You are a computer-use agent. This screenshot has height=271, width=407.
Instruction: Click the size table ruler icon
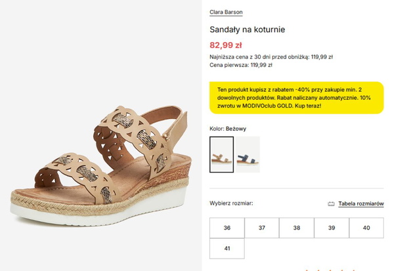coord(331,204)
